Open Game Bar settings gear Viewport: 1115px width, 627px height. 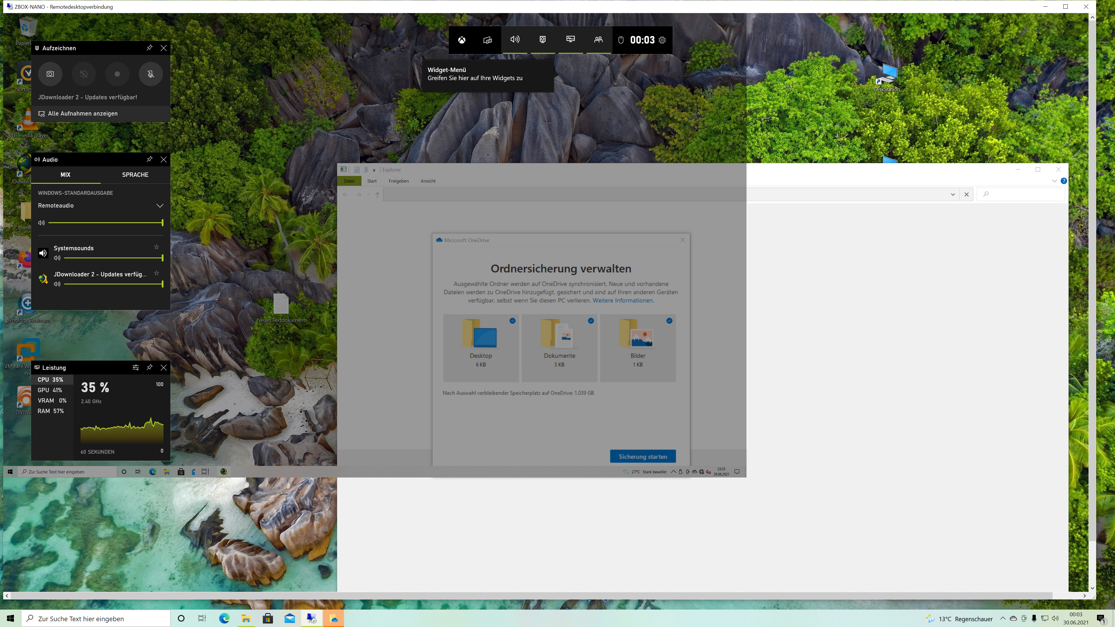662,40
